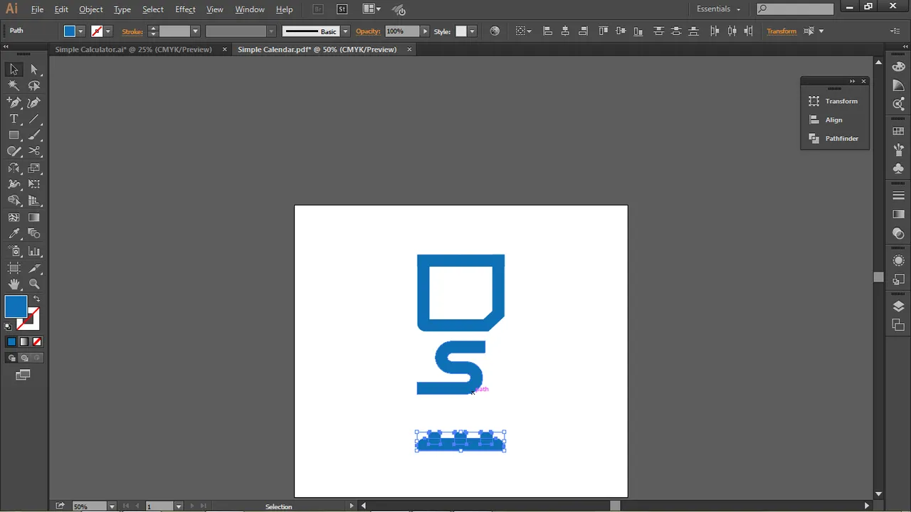Select the Gradient tool
This screenshot has width=911, height=512.
(x=34, y=218)
